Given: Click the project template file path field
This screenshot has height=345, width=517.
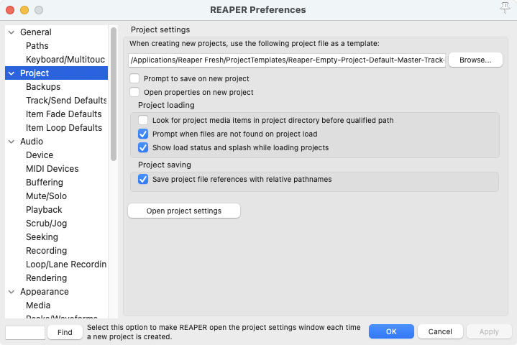Looking at the screenshot, I should click(287, 60).
